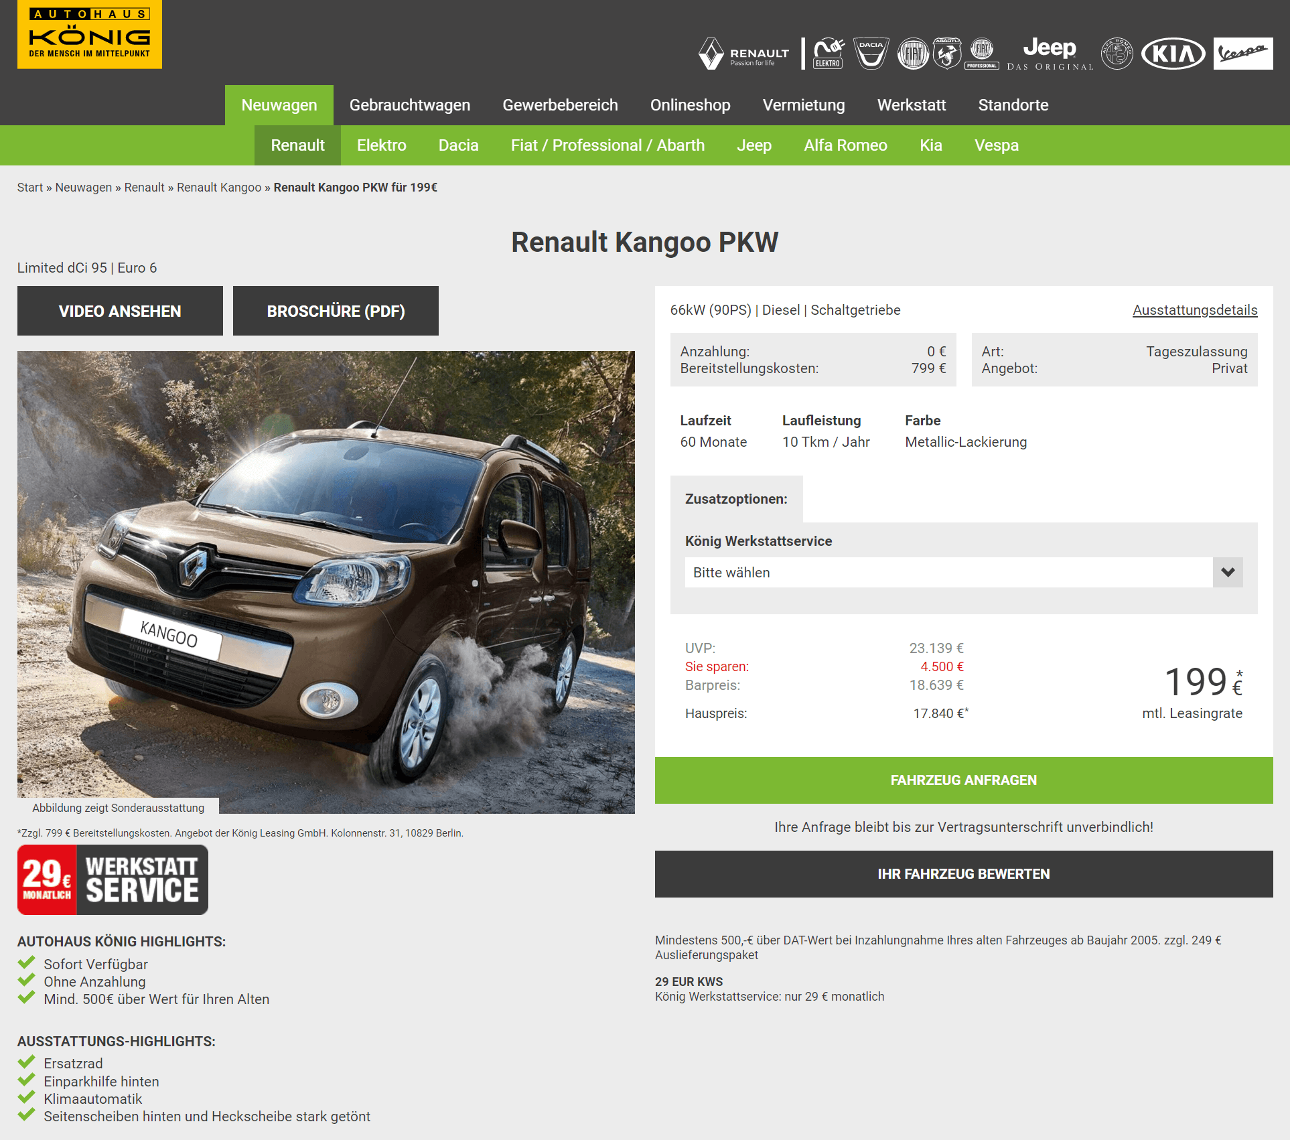Choose Dacia in the green bar
Viewport: 1290px width, 1140px height.
pyautogui.click(x=459, y=145)
